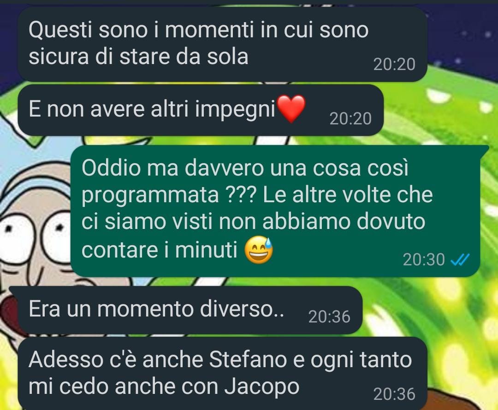Tap "sicura di stare da sola" text line

tap(138, 57)
